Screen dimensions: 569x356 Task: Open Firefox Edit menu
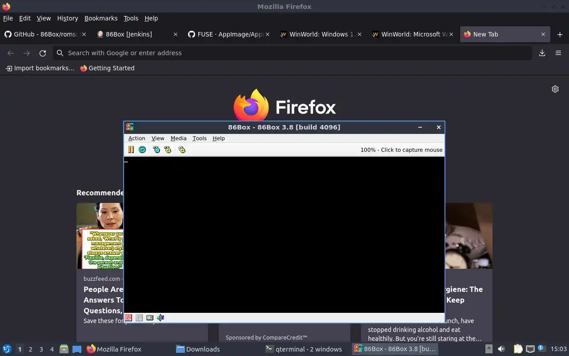coord(25,18)
